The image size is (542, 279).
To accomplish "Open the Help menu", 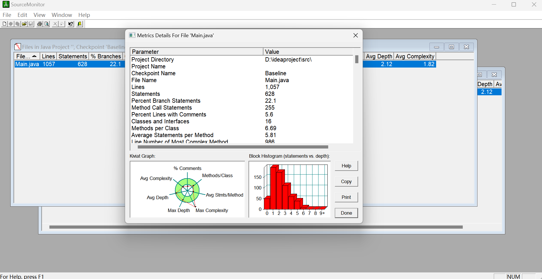I will (x=84, y=15).
